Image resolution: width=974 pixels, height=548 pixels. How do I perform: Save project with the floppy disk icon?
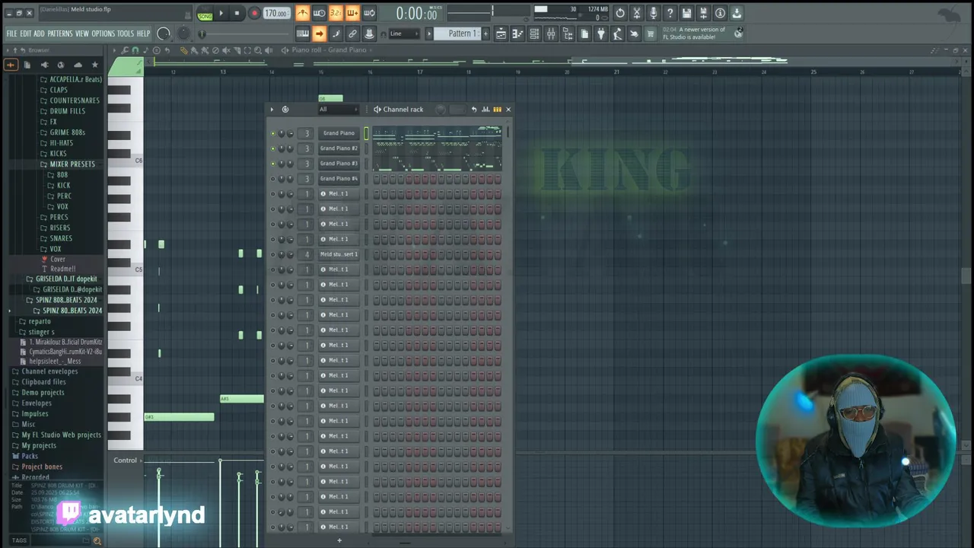(x=686, y=13)
